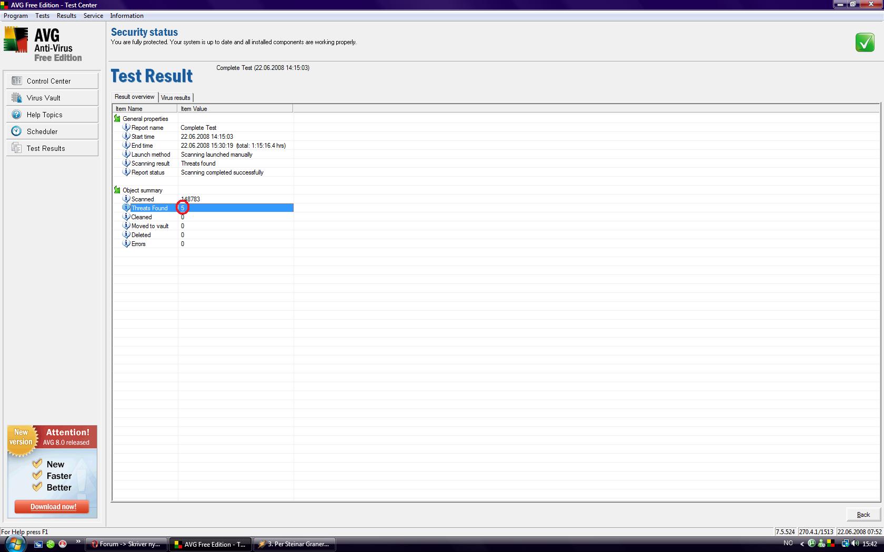The height and width of the screenshot is (552, 884).
Task: Expand the quick launch overflow chevron
Action: pyautogui.click(x=78, y=541)
